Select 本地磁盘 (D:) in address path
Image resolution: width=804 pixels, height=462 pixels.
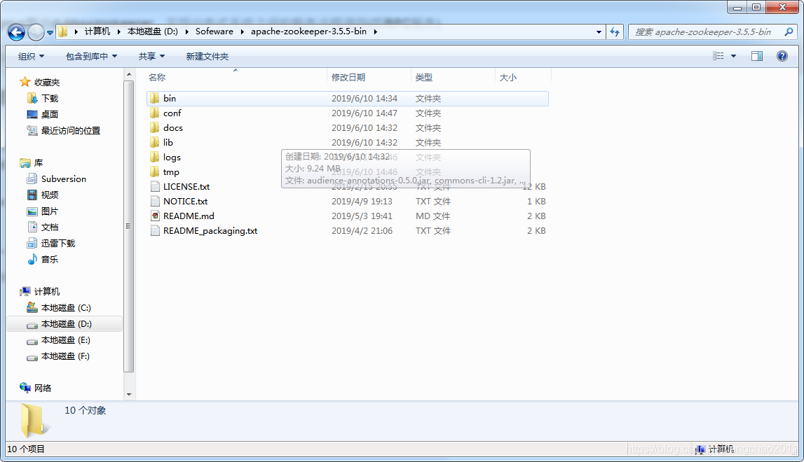pyautogui.click(x=152, y=31)
